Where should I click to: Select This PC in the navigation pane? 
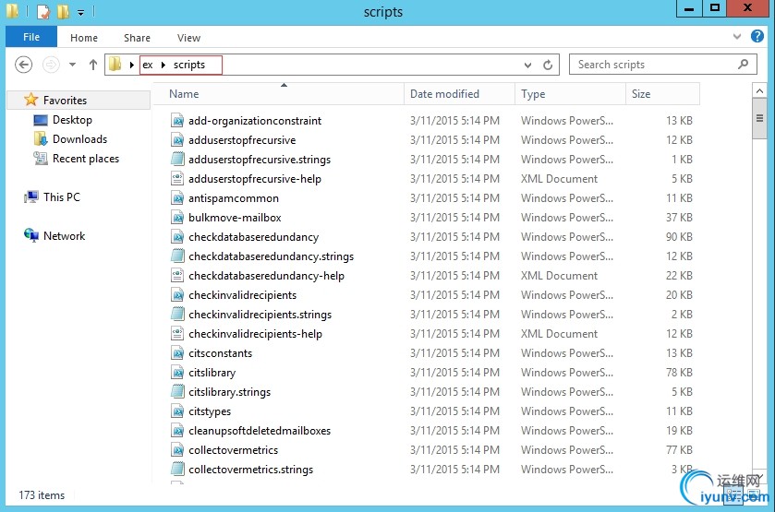(x=61, y=197)
